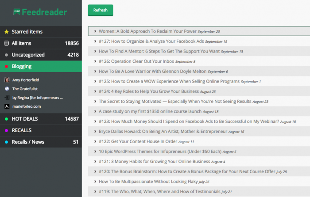Viewport: 310px width, 197px height.
Task: Open the Recalls / News category
Action: (x=41, y=142)
